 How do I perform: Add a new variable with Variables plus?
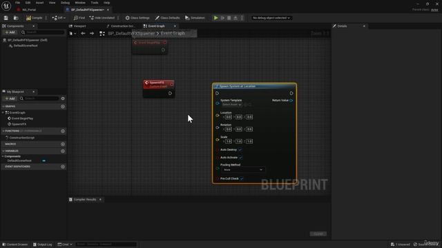[63, 151]
